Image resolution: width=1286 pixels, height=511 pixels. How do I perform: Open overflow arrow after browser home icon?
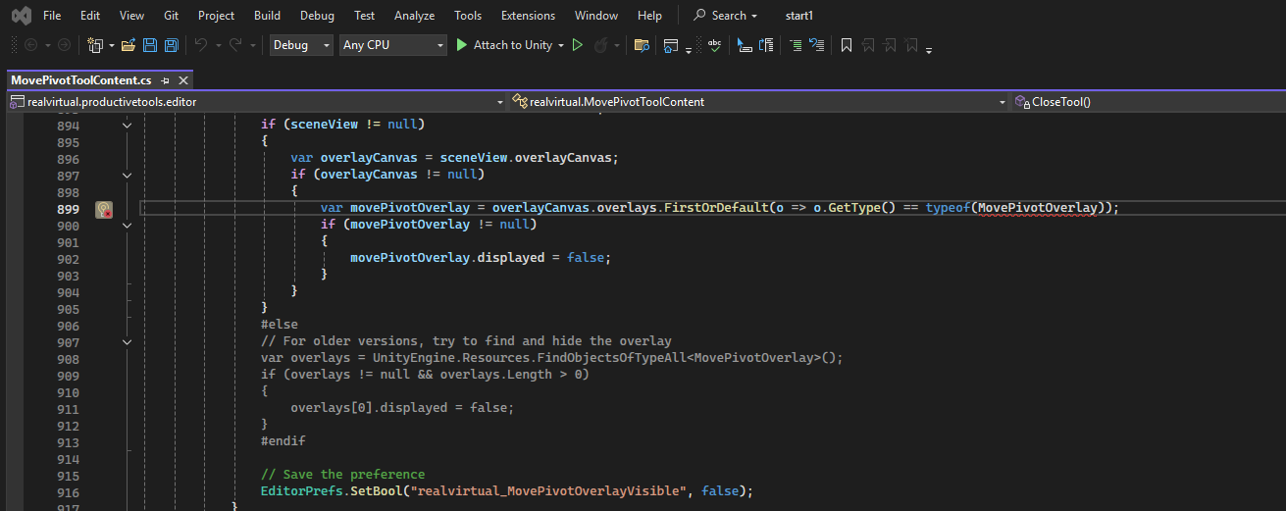(689, 49)
